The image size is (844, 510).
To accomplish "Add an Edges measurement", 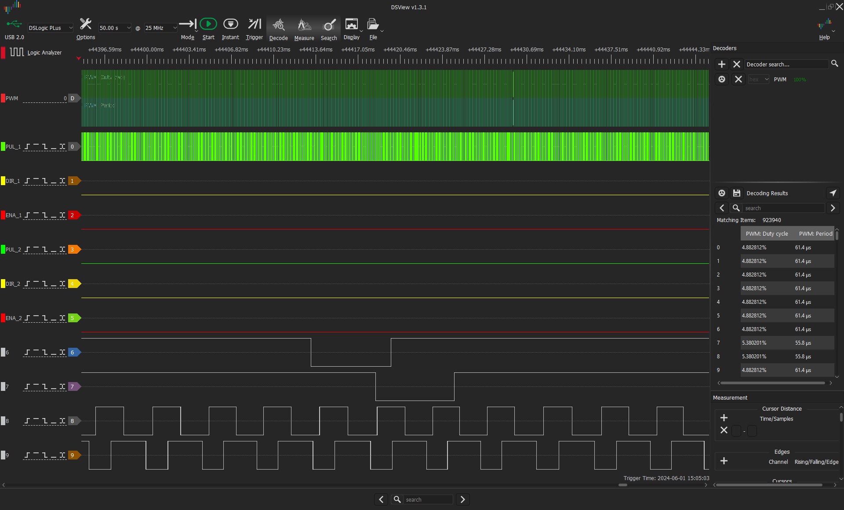I will coord(724,461).
